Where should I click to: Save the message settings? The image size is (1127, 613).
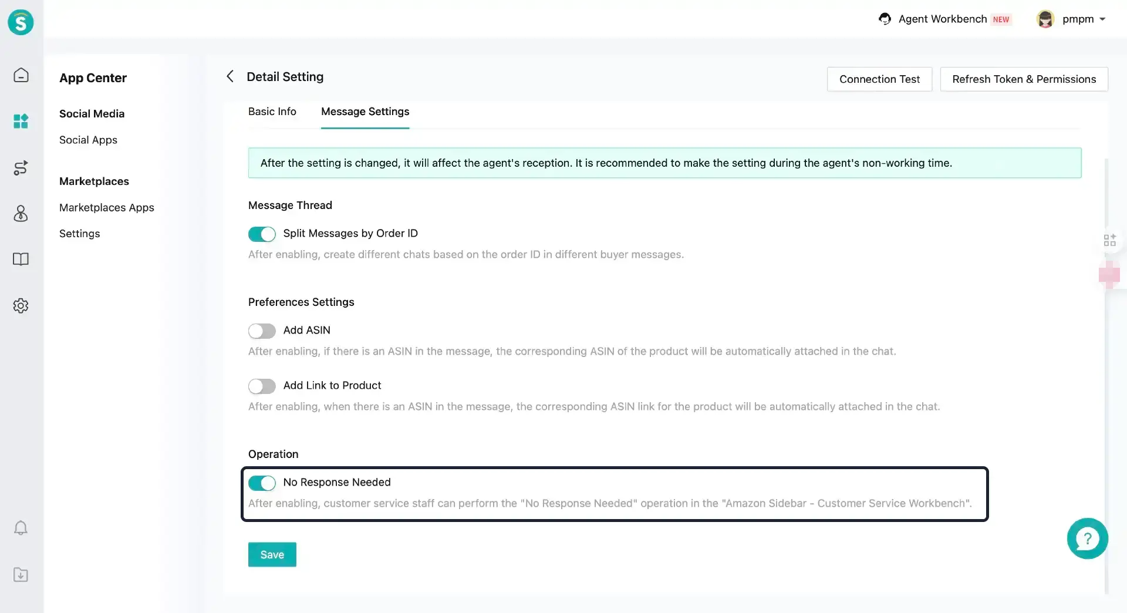tap(272, 554)
